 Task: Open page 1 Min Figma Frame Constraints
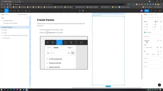[x=10, y=23]
